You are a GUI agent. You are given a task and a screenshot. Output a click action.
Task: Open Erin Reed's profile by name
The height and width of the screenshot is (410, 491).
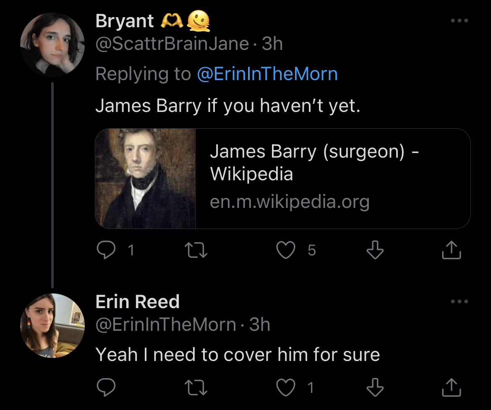click(138, 302)
